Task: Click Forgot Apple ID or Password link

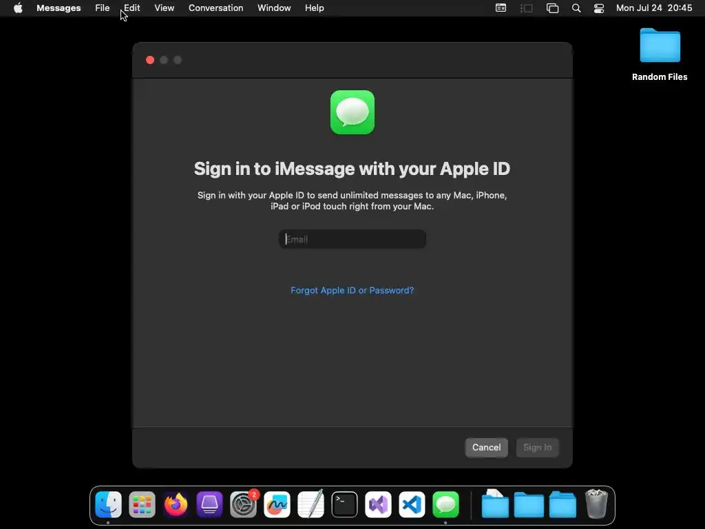Action: click(x=352, y=291)
